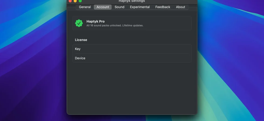The height and width of the screenshot is (121, 264).
Task: Click the blank value area beside Device
Action: click(138, 58)
